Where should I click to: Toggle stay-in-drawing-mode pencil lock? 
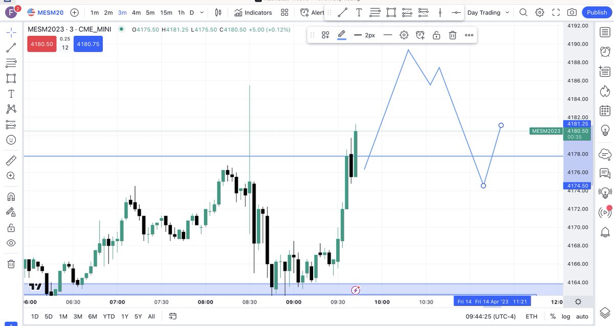tap(11, 212)
